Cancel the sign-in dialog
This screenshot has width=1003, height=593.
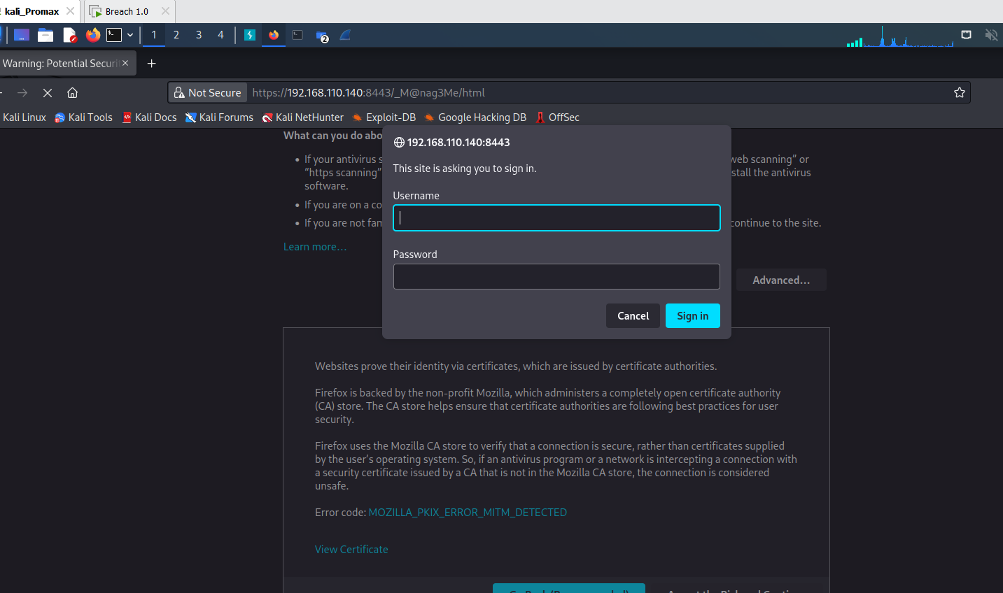click(633, 315)
